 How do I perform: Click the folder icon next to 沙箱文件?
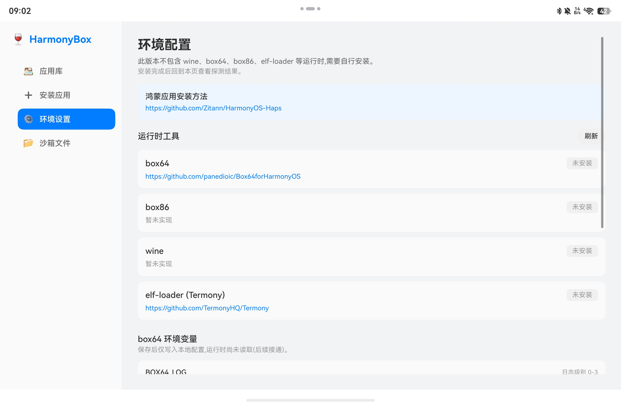(x=28, y=143)
